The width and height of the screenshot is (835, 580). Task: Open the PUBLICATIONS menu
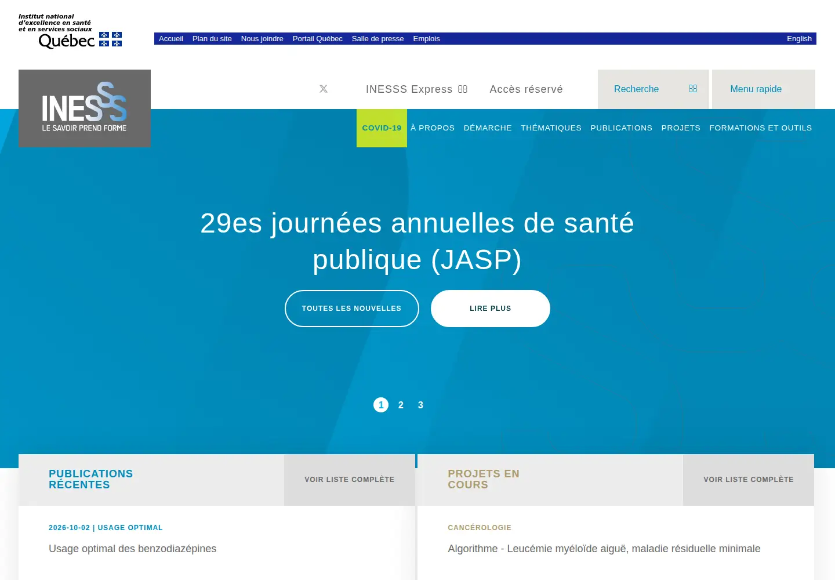click(621, 128)
